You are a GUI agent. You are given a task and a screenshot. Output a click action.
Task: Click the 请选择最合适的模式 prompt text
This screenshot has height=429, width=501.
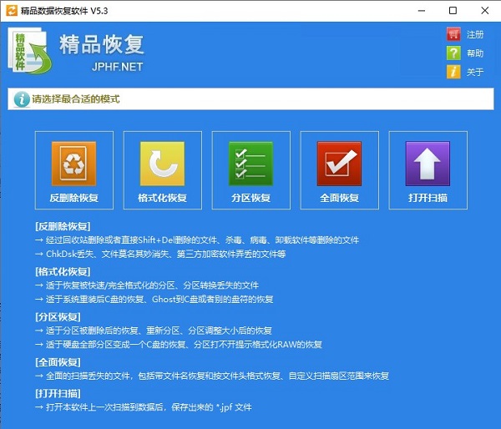(x=76, y=99)
